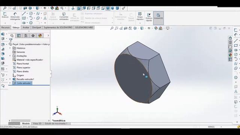
Task: Open ConfigurationManager tab
Action: [x=26, y=36]
